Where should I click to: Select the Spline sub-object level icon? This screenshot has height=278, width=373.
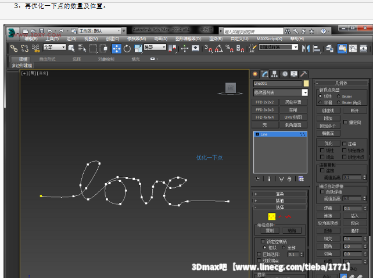[x=288, y=216]
